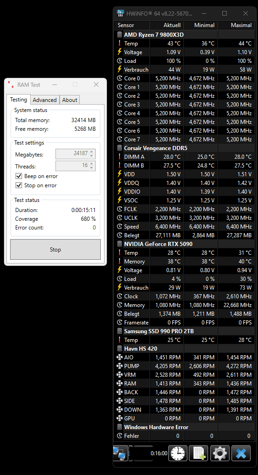258x475 pixels.
Task: Click the Coverage 680 % value
Action: point(88,219)
